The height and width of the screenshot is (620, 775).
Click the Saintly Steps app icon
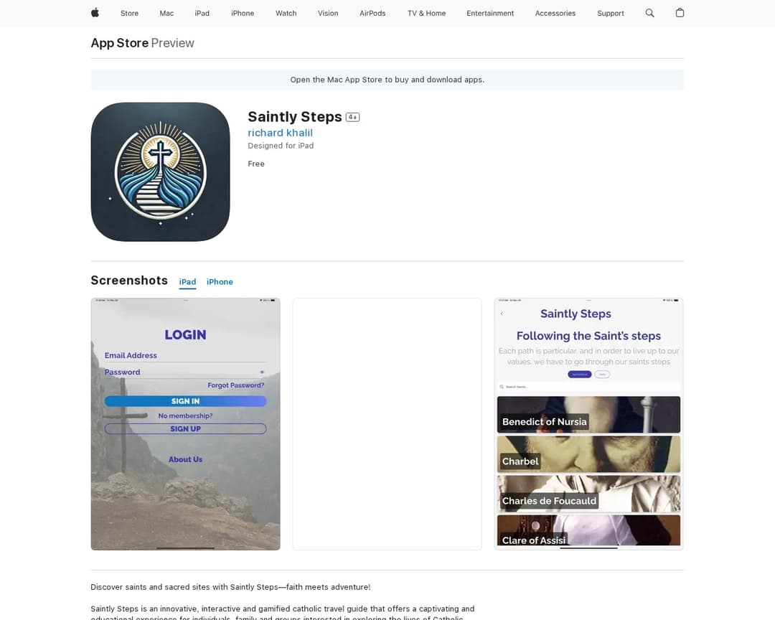click(160, 172)
